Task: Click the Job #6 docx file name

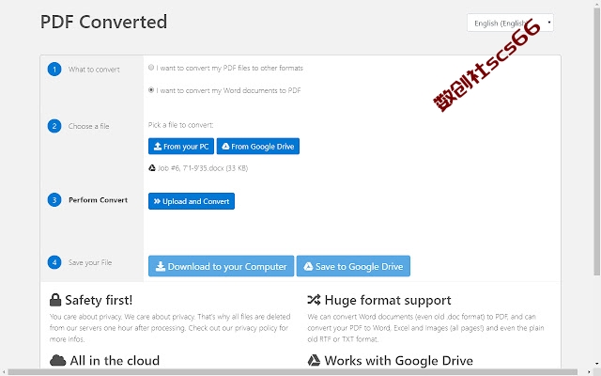Action: tap(203, 168)
